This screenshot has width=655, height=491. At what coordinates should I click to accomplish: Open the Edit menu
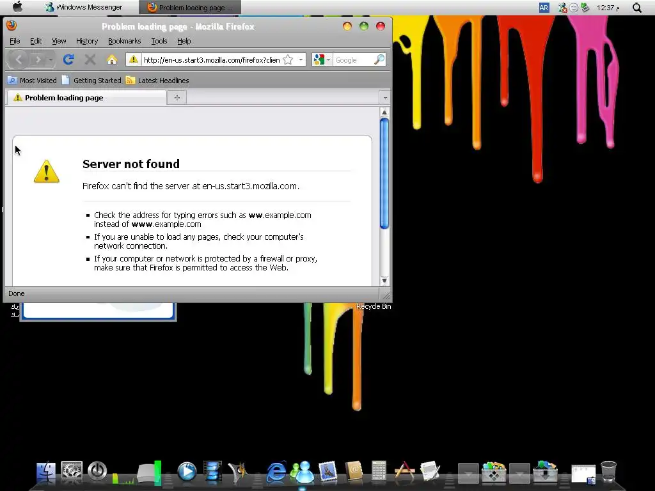tap(36, 41)
